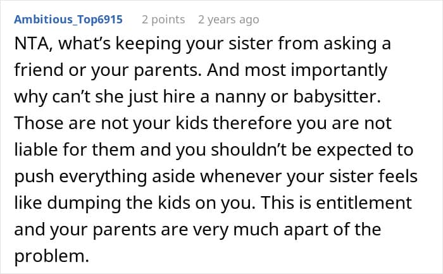Image resolution: width=443 pixels, height=274 pixels.
Task: Click the word "nanny" in the comment
Action: 240,97
